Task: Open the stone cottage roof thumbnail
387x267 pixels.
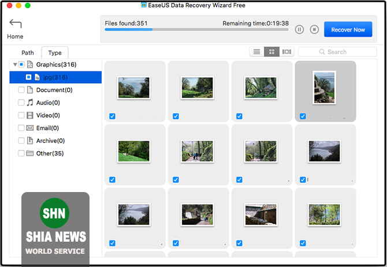Action: pos(261,215)
